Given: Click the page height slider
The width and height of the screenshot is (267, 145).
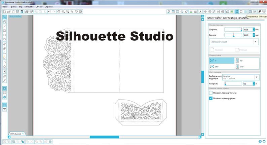Looking at the screenshot, I should [233, 35].
